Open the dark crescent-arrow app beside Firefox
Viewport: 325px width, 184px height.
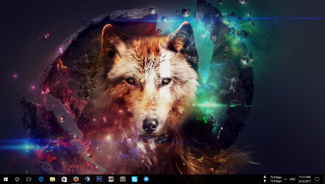(x=87, y=179)
